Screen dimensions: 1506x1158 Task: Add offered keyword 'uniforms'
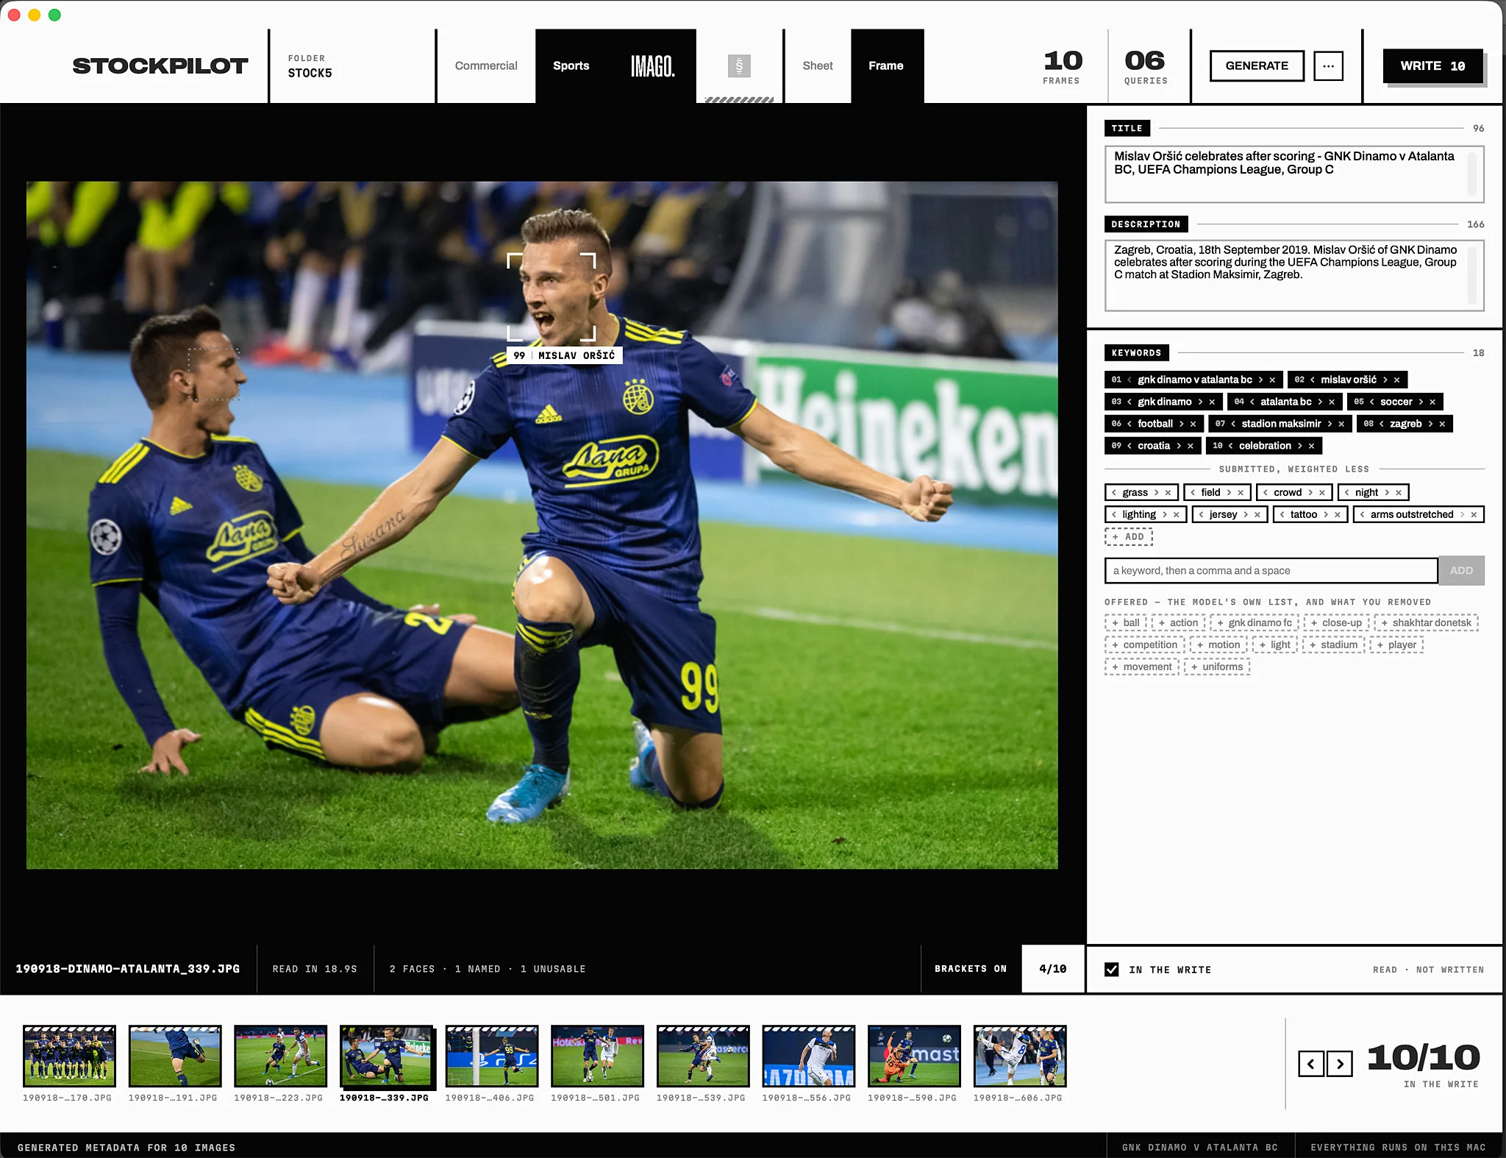click(1217, 667)
